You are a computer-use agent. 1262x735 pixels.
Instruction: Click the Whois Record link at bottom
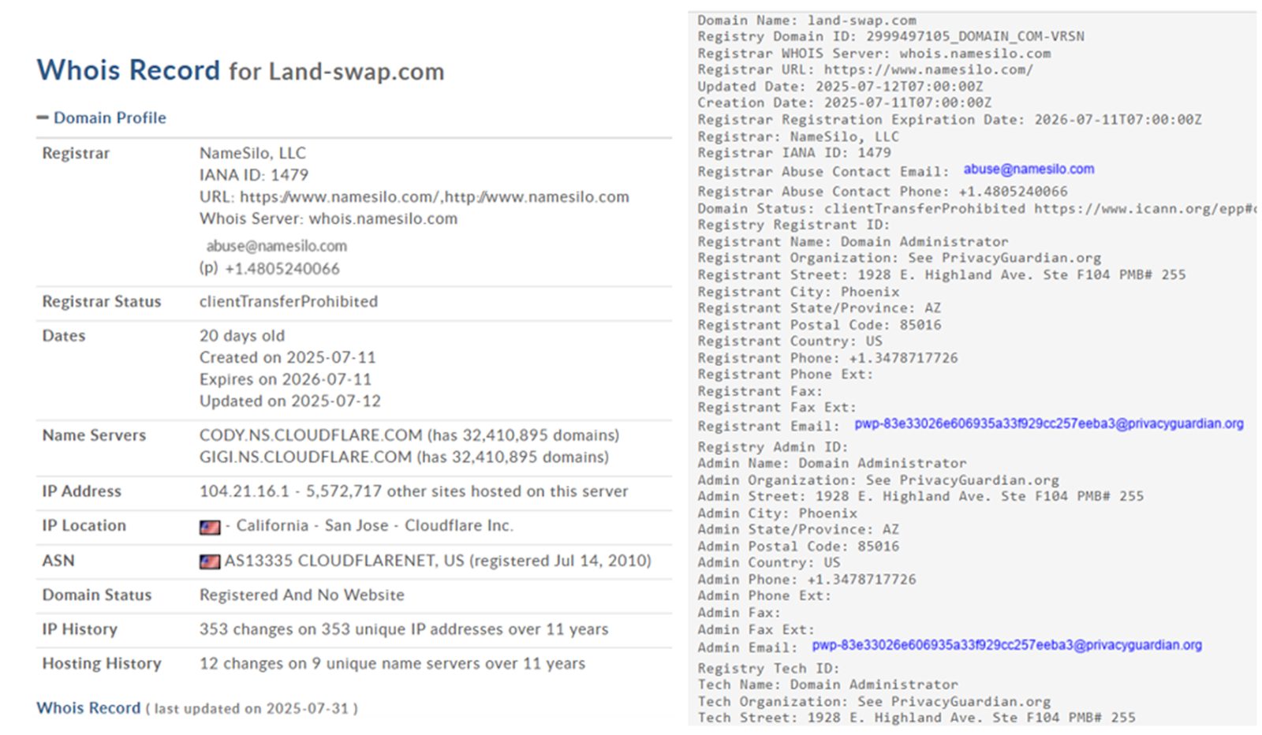[88, 707]
